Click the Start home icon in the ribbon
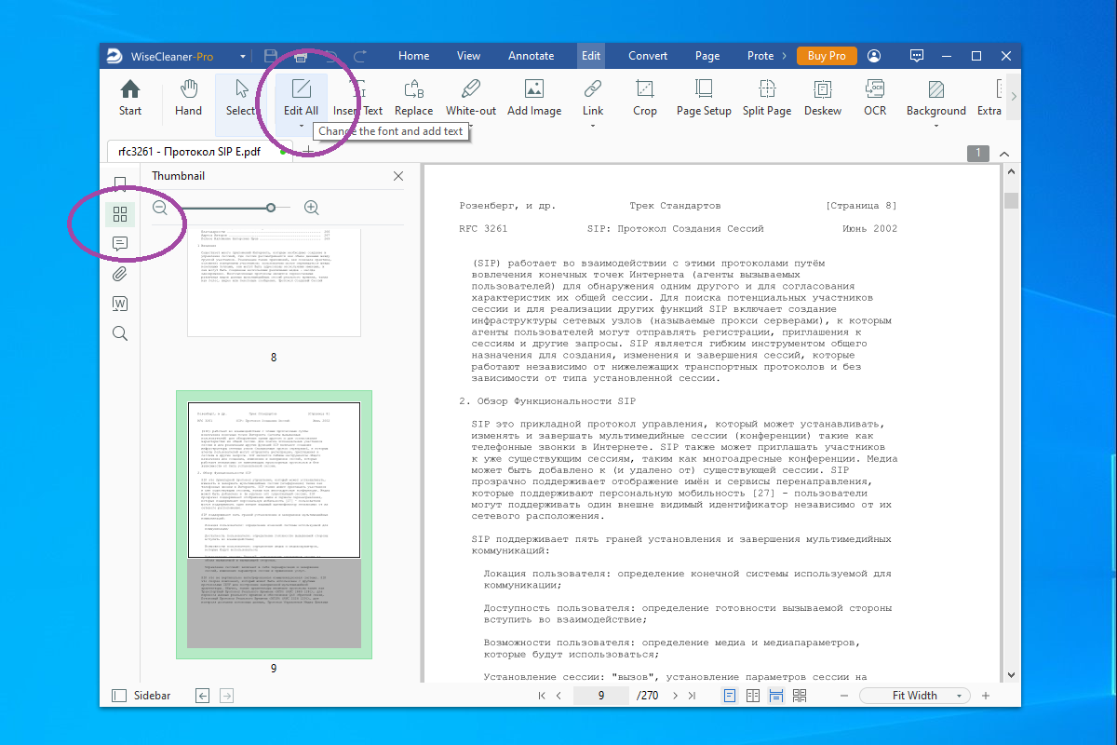The height and width of the screenshot is (745, 1117). (x=130, y=99)
